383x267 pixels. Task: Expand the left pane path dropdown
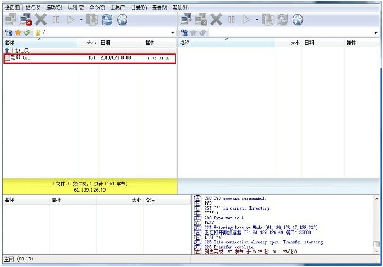click(x=173, y=33)
